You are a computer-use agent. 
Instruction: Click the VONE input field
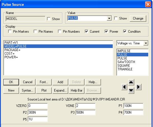(86, 106)
